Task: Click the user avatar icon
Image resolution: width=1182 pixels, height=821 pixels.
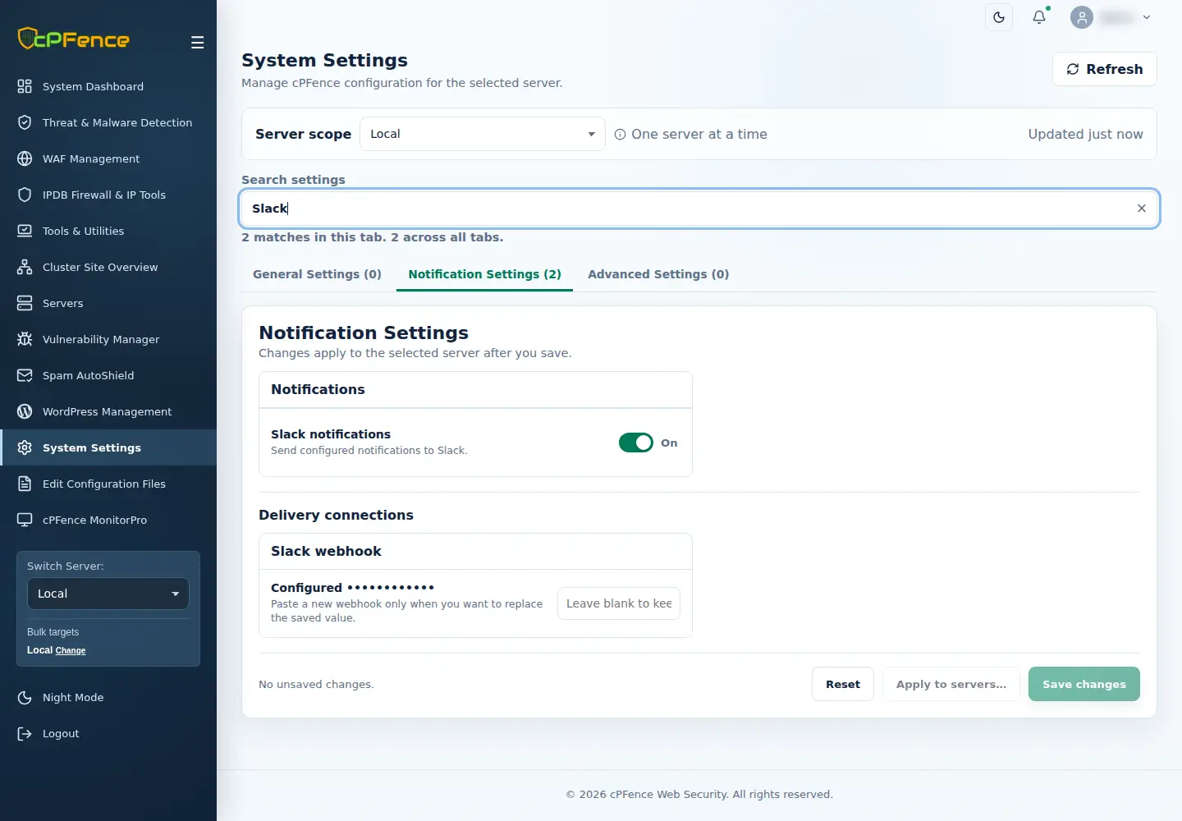Action: click(x=1082, y=17)
